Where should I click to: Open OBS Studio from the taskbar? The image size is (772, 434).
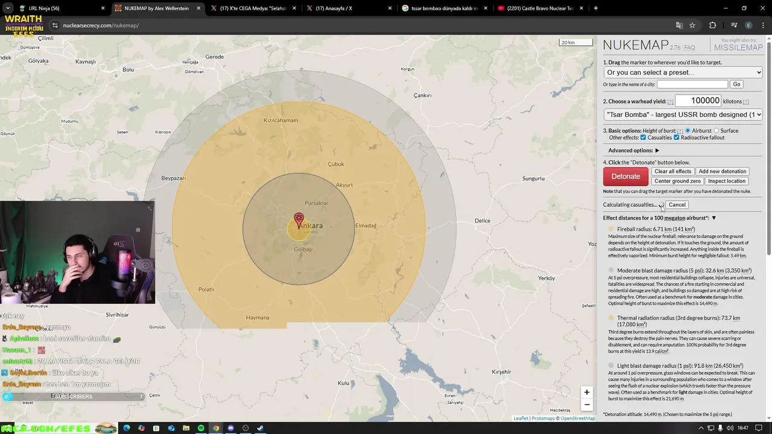tap(245, 428)
